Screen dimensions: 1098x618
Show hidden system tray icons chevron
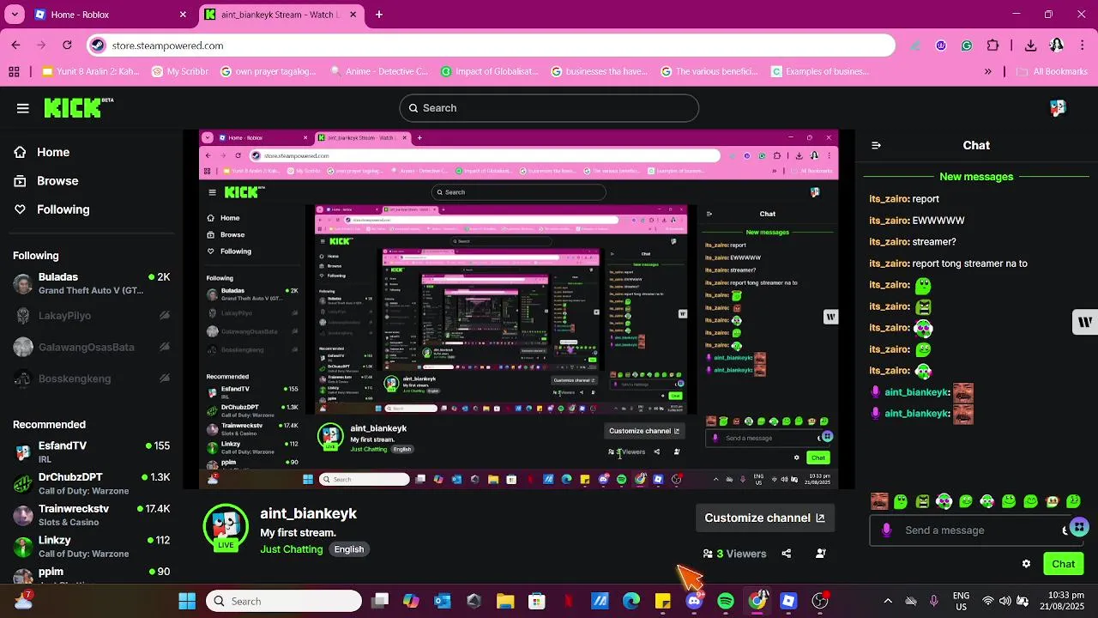point(888,601)
